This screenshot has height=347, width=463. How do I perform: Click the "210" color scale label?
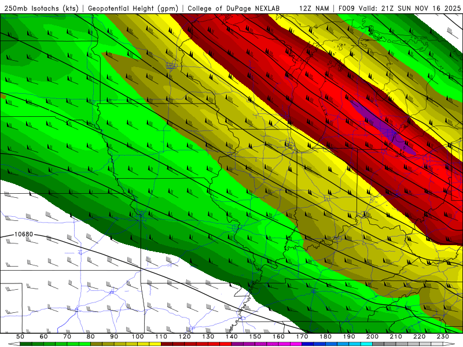pyautogui.click(x=396, y=337)
